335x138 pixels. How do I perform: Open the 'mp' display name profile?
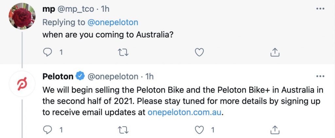point(48,9)
